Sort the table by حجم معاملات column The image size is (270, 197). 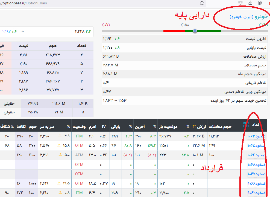(x=220, y=127)
